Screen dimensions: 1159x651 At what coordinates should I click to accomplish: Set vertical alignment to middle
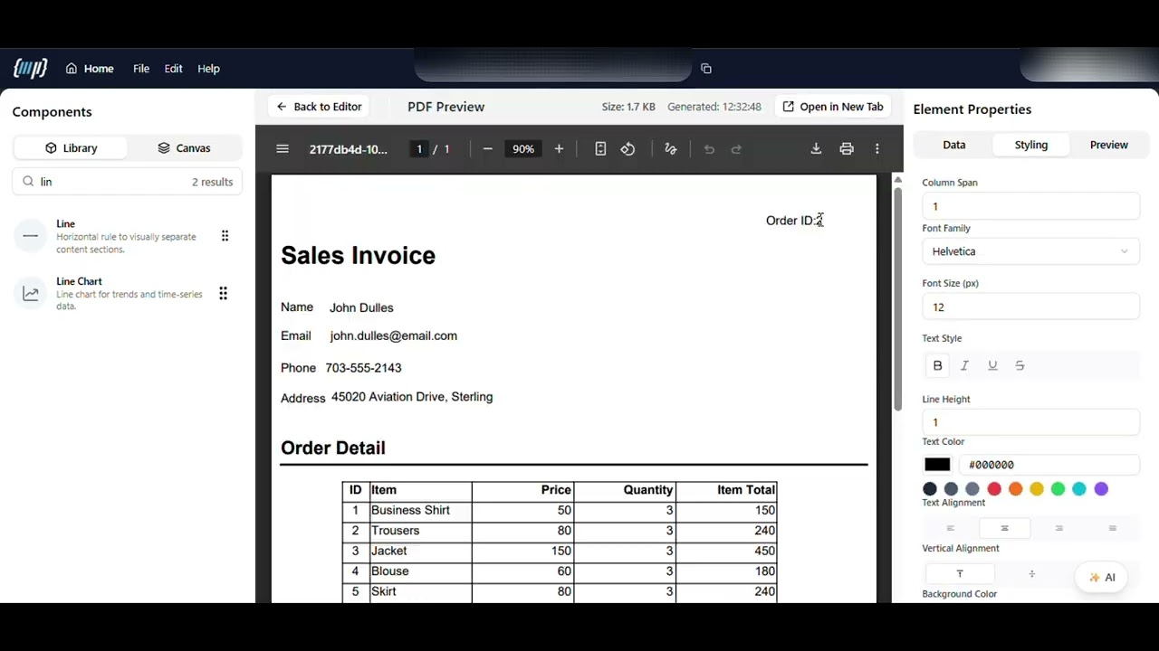click(x=1031, y=574)
